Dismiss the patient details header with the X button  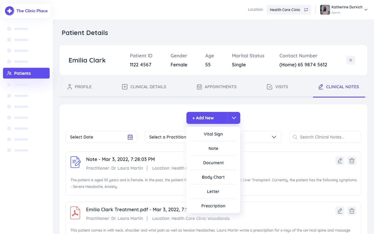(x=350, y=60)
